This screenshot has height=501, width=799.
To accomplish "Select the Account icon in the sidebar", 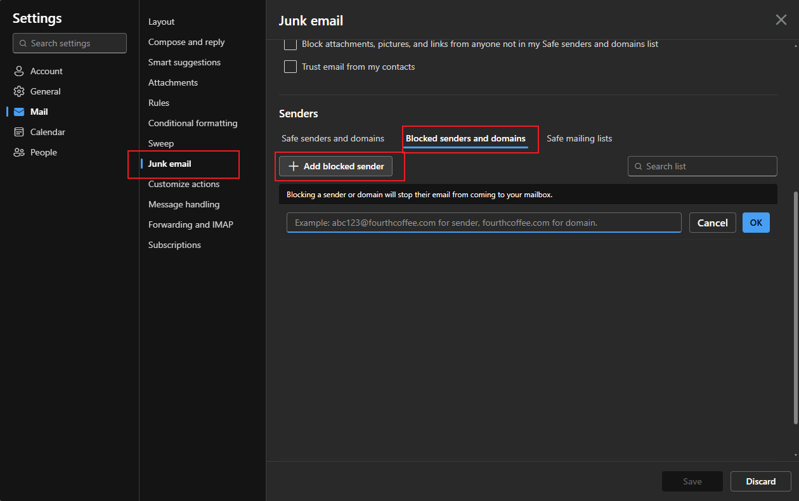I will coord(18,70).
